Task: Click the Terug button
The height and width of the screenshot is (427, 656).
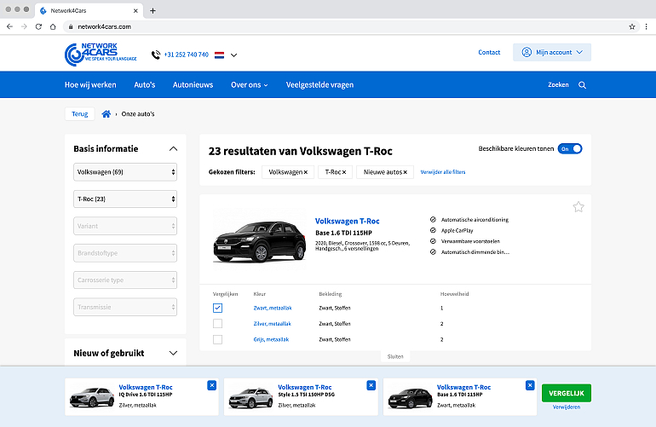Action: pyautogui.click(x=79, y=114)
